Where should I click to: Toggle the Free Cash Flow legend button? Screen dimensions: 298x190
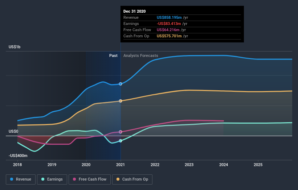click(90, 179)
